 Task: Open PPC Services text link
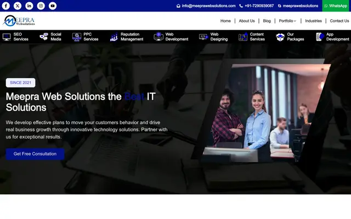pos(91,37)
